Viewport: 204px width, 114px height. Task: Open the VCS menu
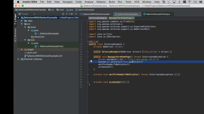click(x=137, y=2)
